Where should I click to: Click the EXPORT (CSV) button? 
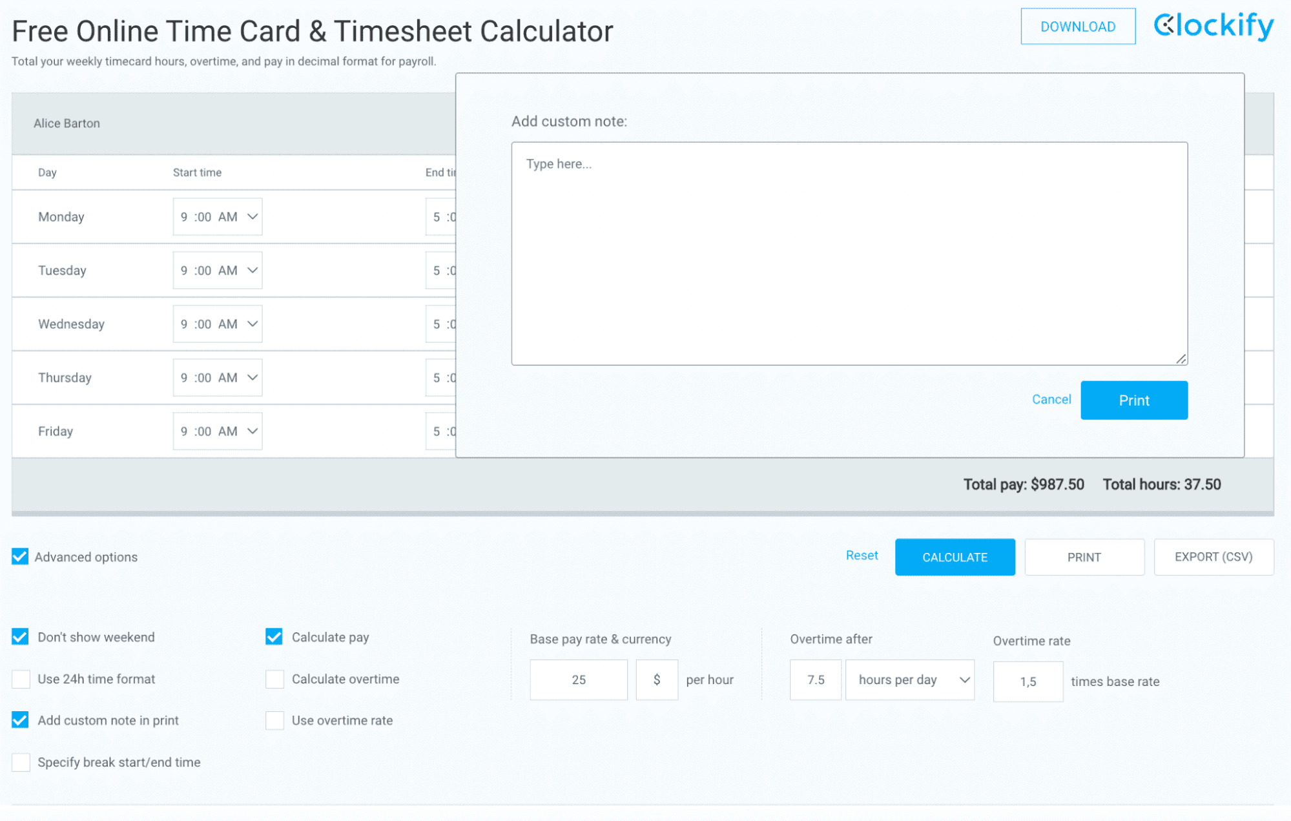click(1214, 556)
